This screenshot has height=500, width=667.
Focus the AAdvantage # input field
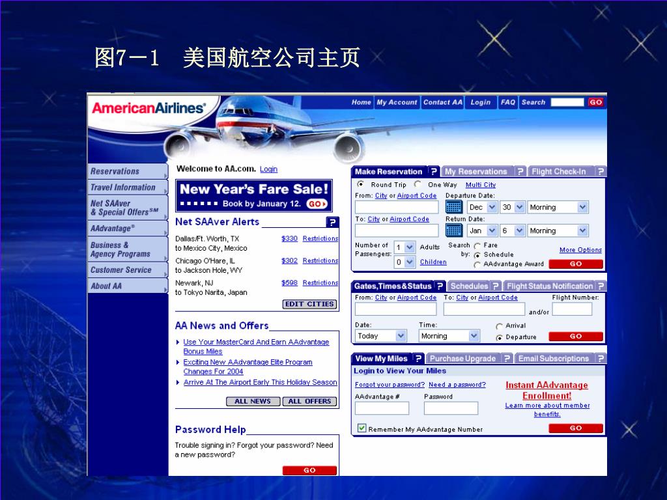point(382,408)
